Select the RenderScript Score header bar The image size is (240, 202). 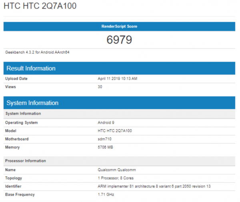[x=119, y=26]
